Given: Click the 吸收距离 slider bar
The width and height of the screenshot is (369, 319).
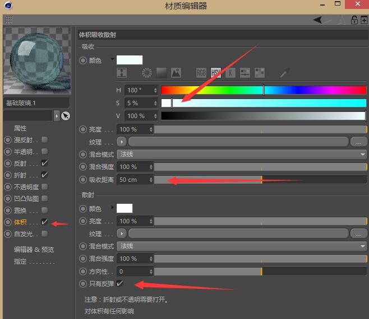Looking at the screenshot, I should tap(260, 180).
